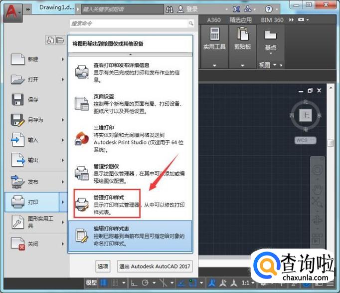This screenshot has height=293, width=340.
Task: Click the recent documents icon
Action: tap(50, 40)
